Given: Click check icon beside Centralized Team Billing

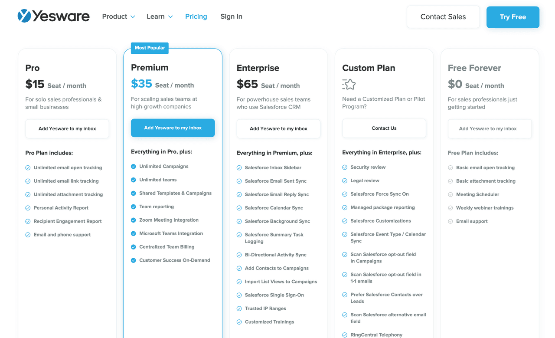Looking at the screenshot, I should click(134, 247).
